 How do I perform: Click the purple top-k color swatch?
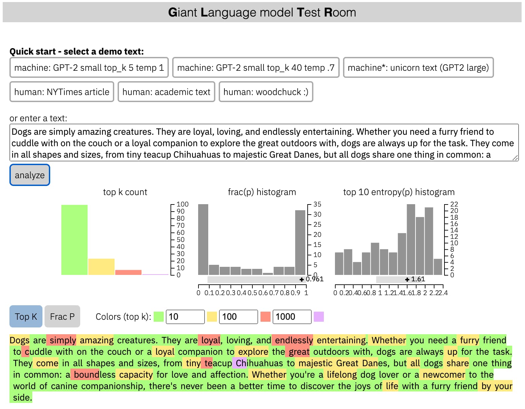click(319, 317)
